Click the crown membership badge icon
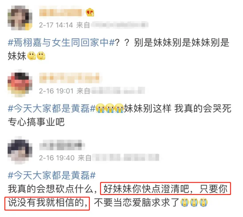This screenshot has height=217, width=243. click(90, 12)
